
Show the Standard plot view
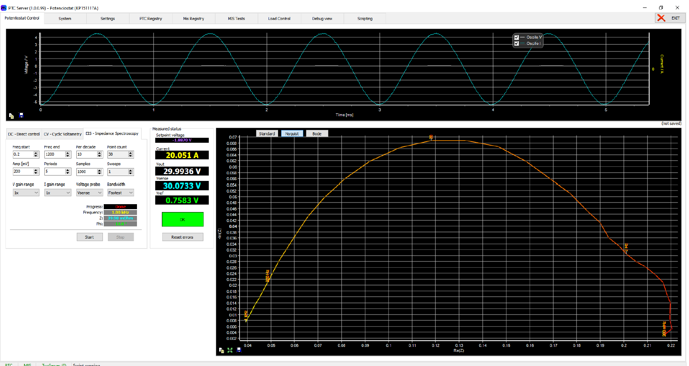pyautogui.click(x=267, y=134)
